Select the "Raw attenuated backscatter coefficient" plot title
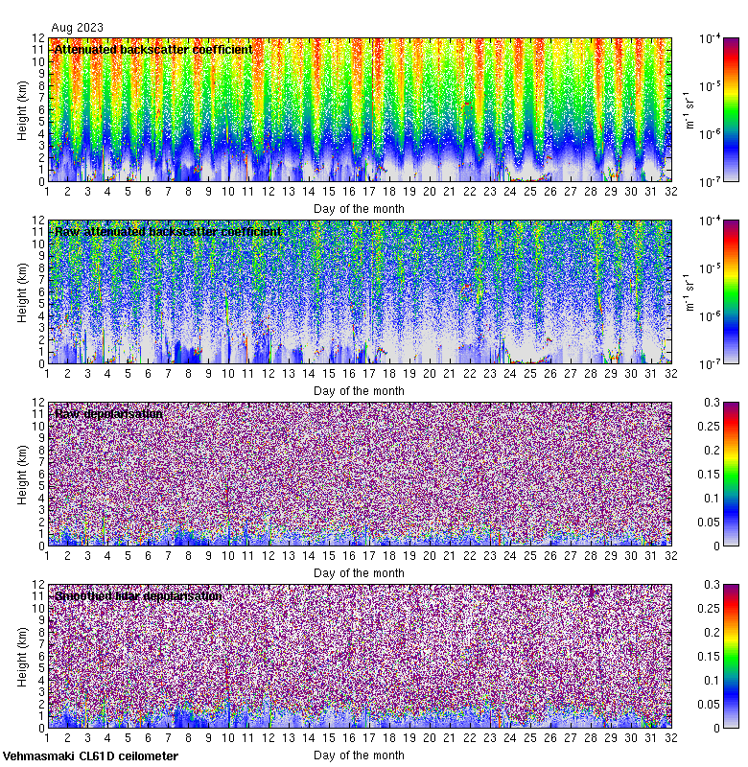The width and height of the screenshot is (748, 767). (x=168, y=231)
